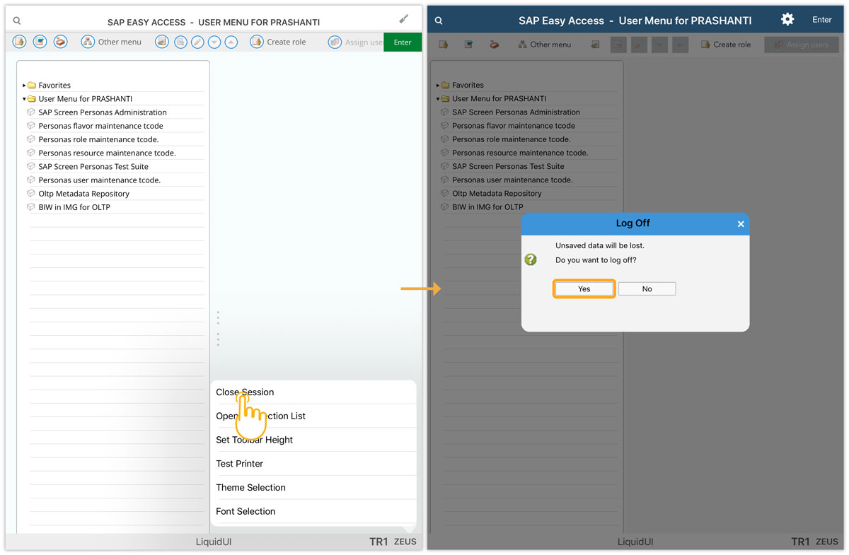Click No in the Log Off dialog
Screen dimensions: 849x555
point(647,288)
